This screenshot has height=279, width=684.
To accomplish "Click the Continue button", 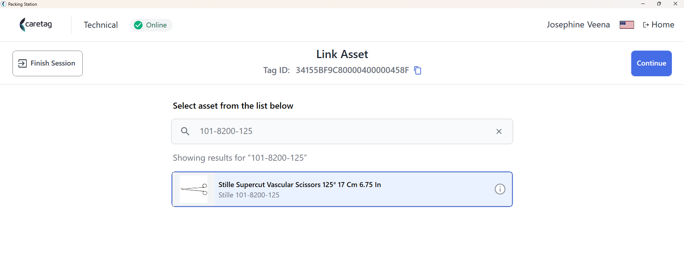I will click(651, 63).
